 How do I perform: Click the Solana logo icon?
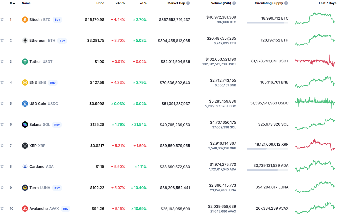[x=25, y=125]
